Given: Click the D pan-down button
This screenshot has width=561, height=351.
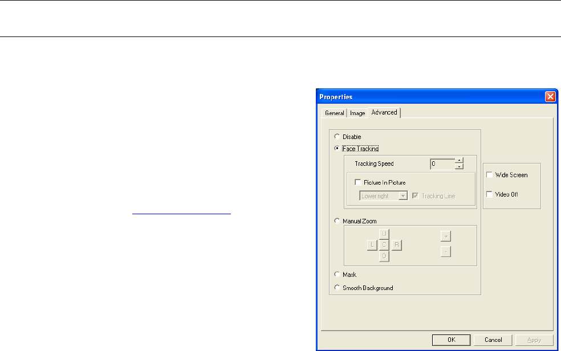Looking at the screenshot, I should tap(384, 256).
